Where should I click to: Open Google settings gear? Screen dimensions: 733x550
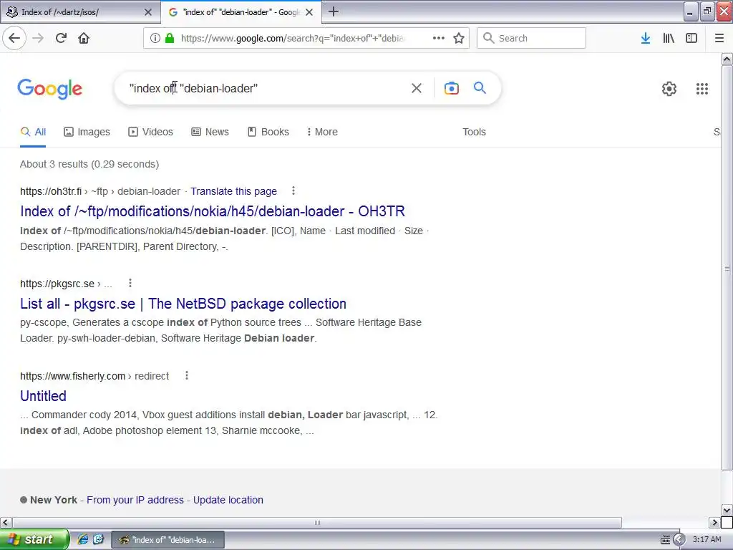[669, 88]
